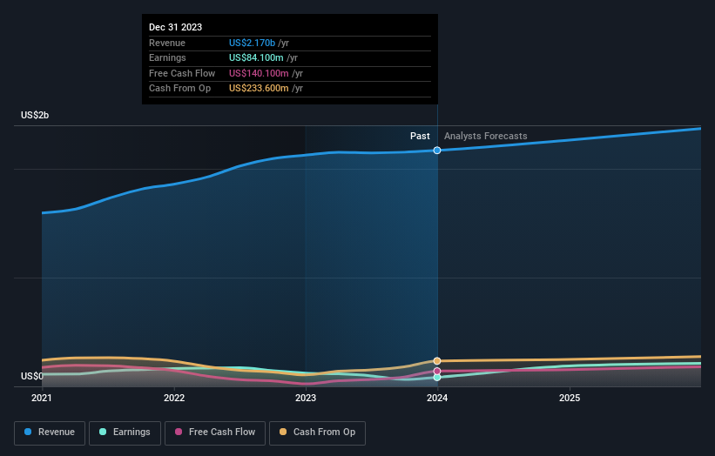Click the Past label

coord(420,136)
